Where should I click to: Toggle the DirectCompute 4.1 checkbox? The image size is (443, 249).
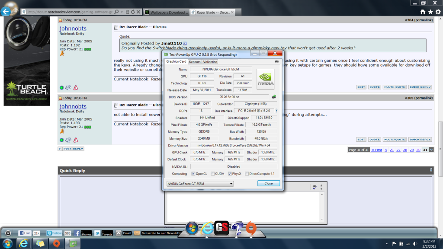tap(247, 174)
